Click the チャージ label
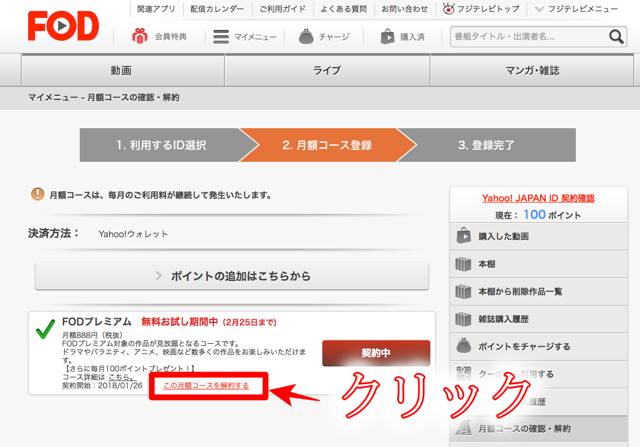This screenshot has height=447, width=640. pos(334,37)
